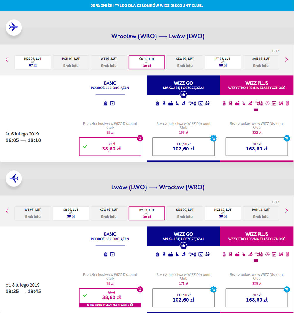The width and height of the screenshot is (294, 313).
Task: Click backpack icon under outbound BASIC fare
Action: 106,103
